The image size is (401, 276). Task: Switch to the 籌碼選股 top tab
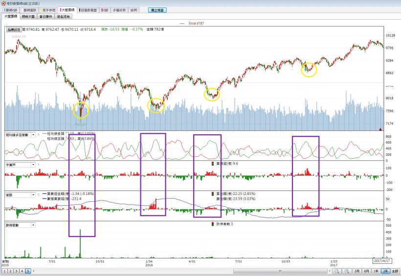tap(30, 10)
